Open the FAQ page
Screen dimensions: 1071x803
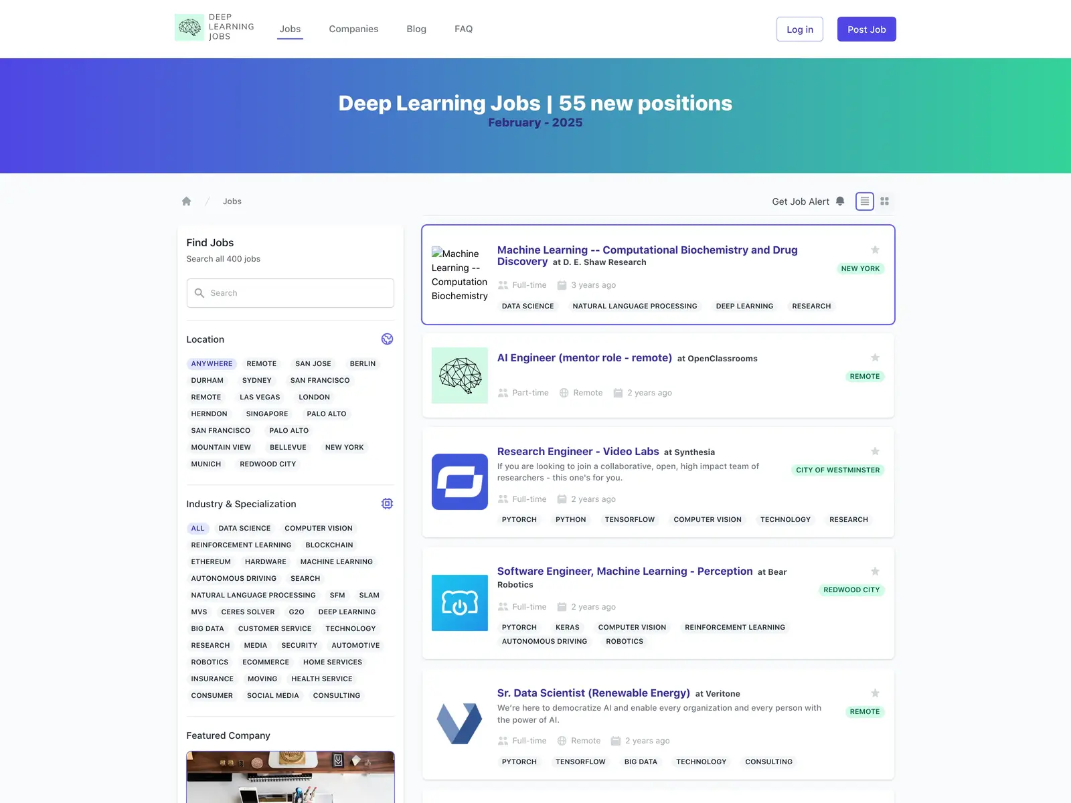[x=464, y=29]
